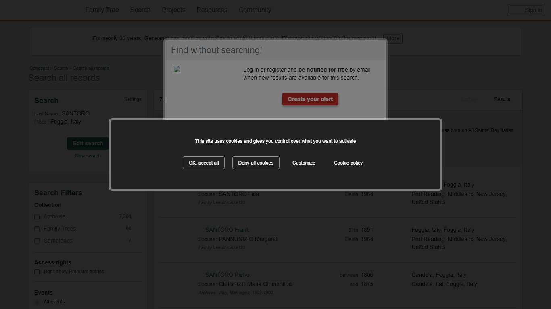Open the Family Tree menu

pyautogui.click(x=102, y=10)
